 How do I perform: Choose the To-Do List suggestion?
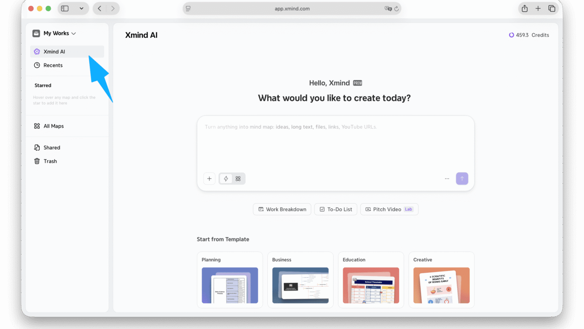(336, 209)
